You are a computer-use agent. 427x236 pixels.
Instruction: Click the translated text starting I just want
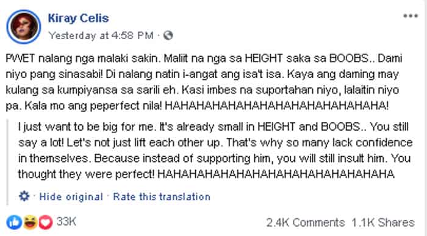coord(215,150)
